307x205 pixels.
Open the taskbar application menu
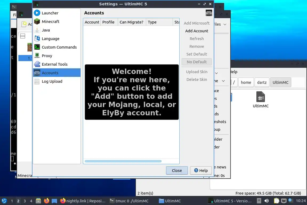[4, 201]
